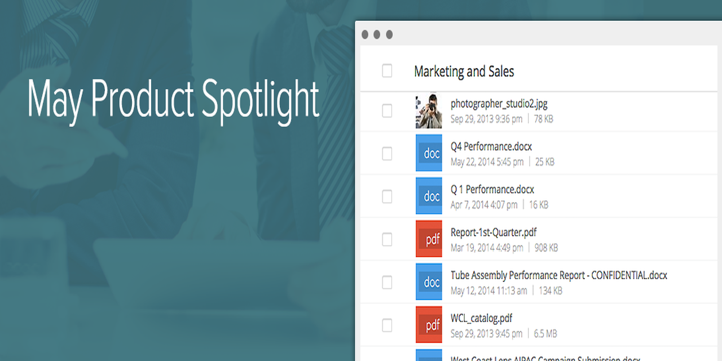Click the doc icon for Q4 Performance.docx
The image size is (722, 361).
point(429,153)
